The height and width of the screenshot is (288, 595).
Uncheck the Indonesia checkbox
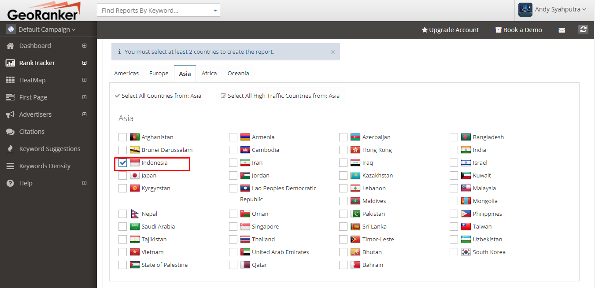[x=123, y=162]
